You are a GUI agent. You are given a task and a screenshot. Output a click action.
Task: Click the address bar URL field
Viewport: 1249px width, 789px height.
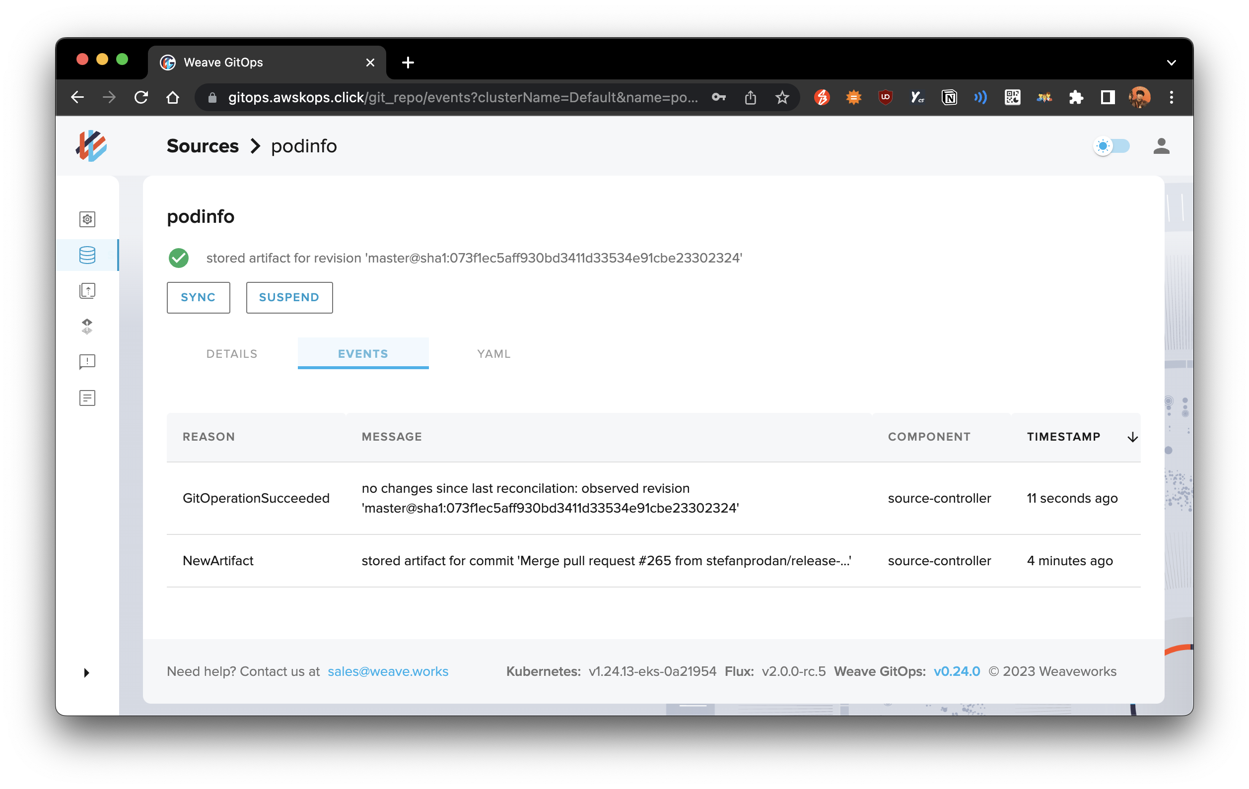[463, 97]
